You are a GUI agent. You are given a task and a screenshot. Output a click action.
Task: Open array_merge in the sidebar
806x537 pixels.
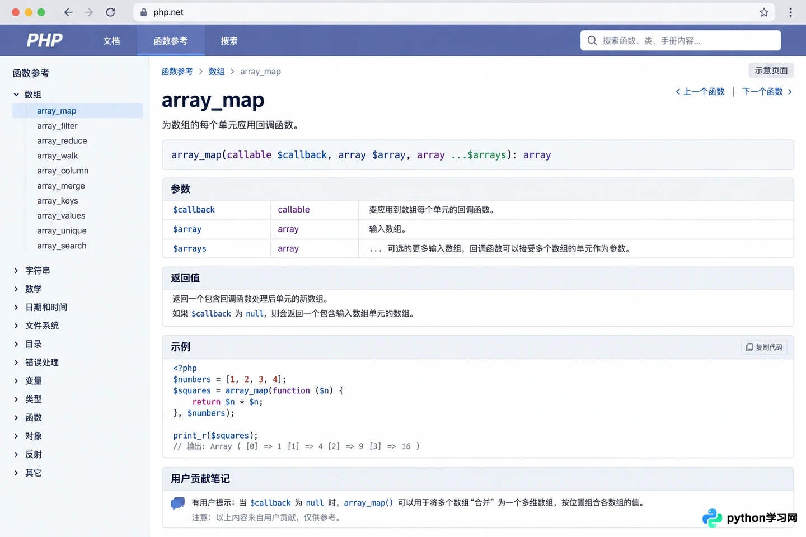61,186
